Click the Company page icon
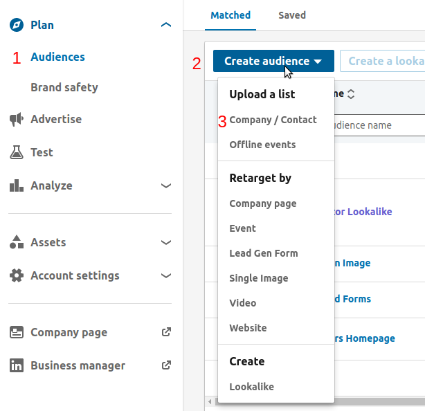 [x=17, y=333]
